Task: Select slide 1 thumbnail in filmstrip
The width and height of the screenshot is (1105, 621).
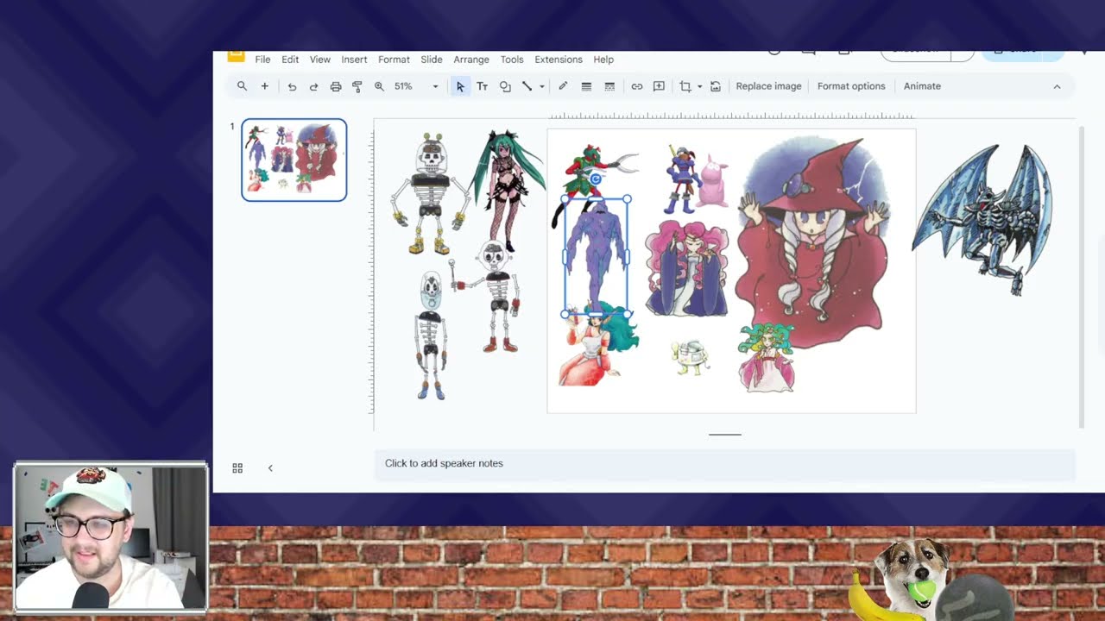Action: [294, 160]
